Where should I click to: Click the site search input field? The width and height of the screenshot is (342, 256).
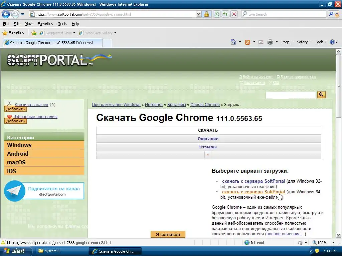(291, 95)
